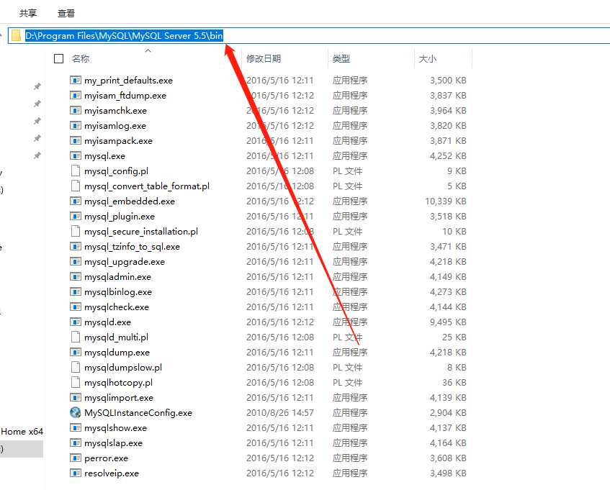Select the mysqladmin.exe file icon
610x490 pixels.
click(76, 277)
